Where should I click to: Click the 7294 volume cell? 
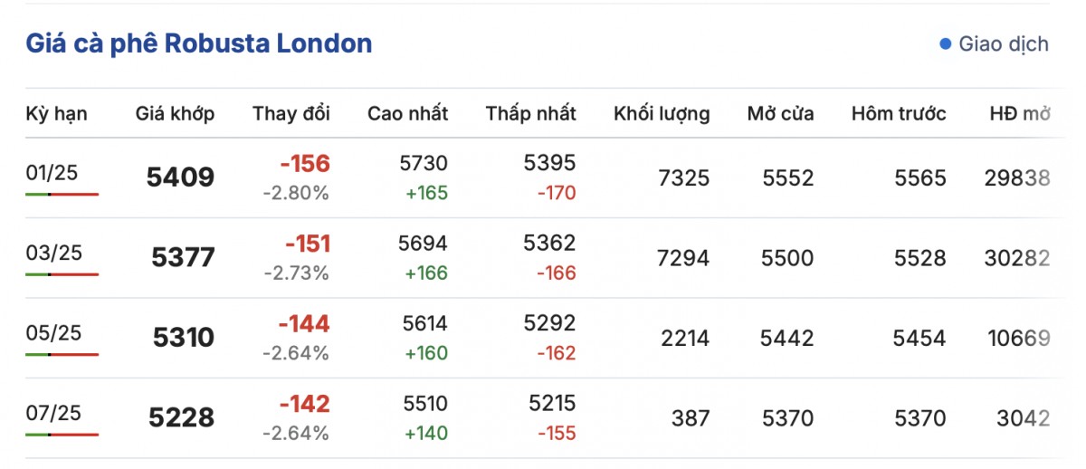pos(682,258)
